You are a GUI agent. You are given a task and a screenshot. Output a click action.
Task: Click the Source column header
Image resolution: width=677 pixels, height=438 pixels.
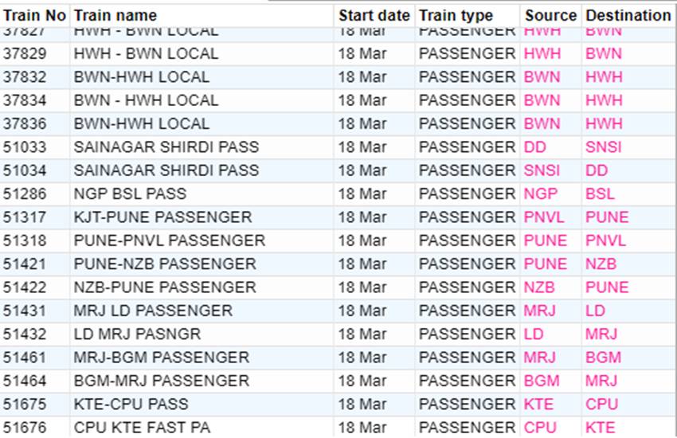[550, 16]
